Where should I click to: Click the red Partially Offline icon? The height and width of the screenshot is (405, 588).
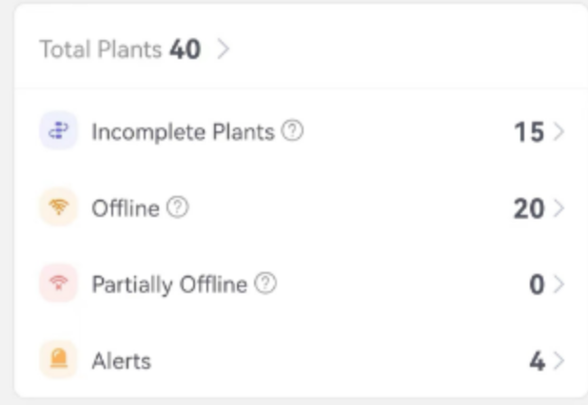(58, 283)
